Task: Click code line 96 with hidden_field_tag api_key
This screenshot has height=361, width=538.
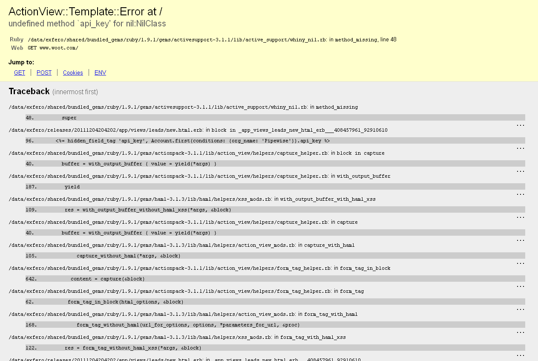Action: point(193,141)
